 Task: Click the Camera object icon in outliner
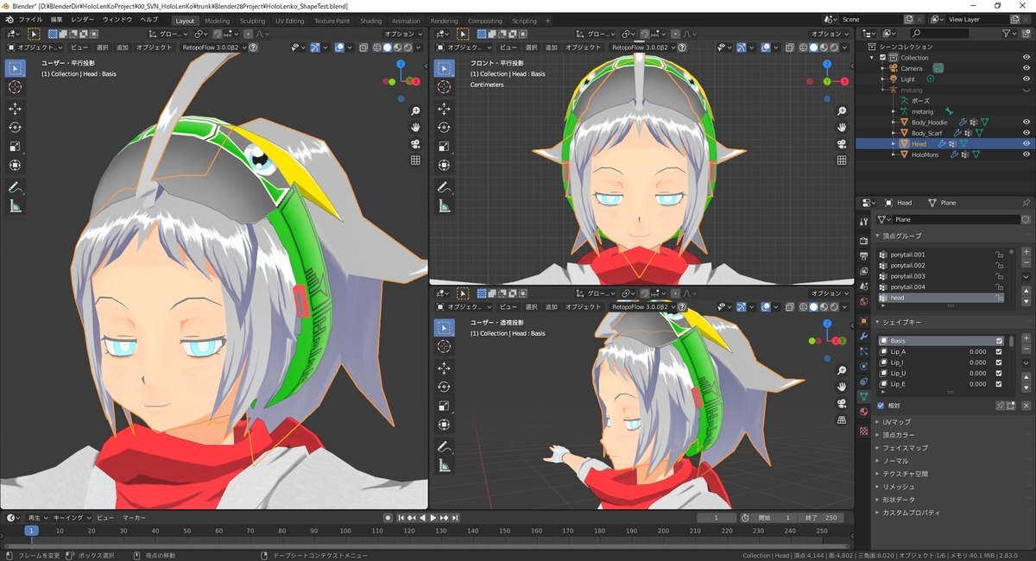pos(893,68)
